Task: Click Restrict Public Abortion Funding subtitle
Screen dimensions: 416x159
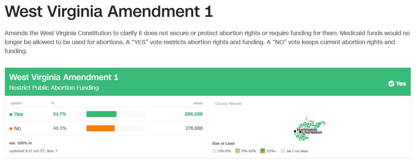Action: 54,88
